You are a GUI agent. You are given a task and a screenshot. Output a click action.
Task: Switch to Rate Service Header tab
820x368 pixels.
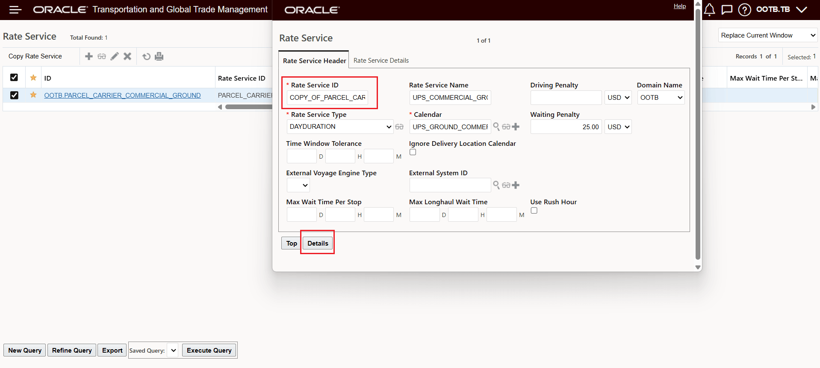(x=314, y=61)
